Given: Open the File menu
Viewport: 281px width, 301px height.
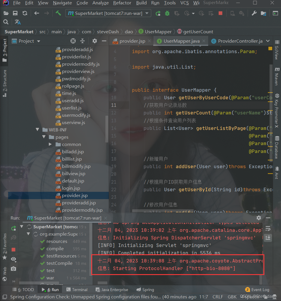Looking at the screenshot, I should coord(17,3).
